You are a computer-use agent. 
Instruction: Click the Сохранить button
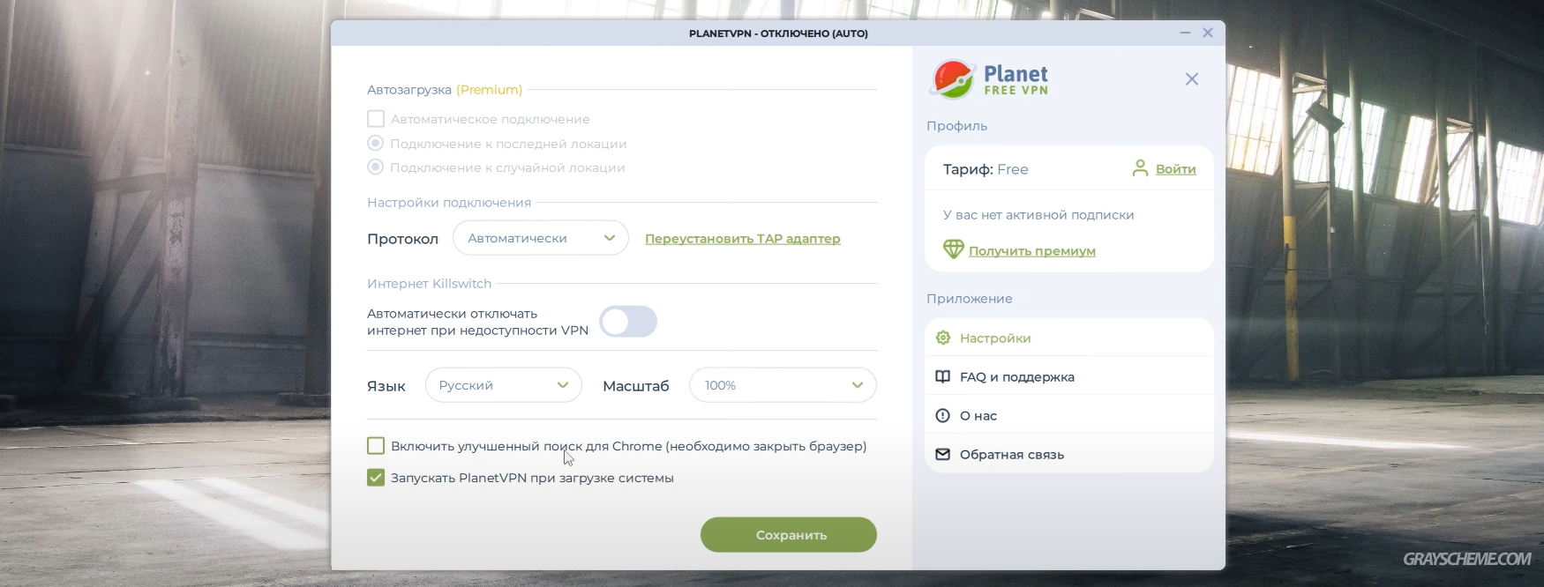pyautogui.click(x=789, y=535)
